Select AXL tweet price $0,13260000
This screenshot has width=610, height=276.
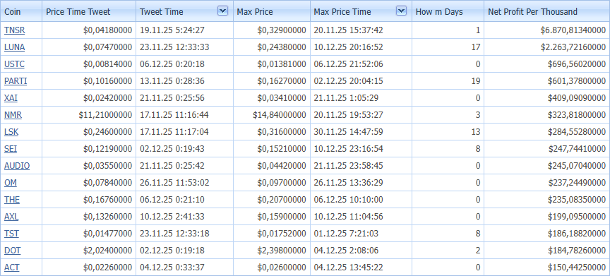[107, 217]
